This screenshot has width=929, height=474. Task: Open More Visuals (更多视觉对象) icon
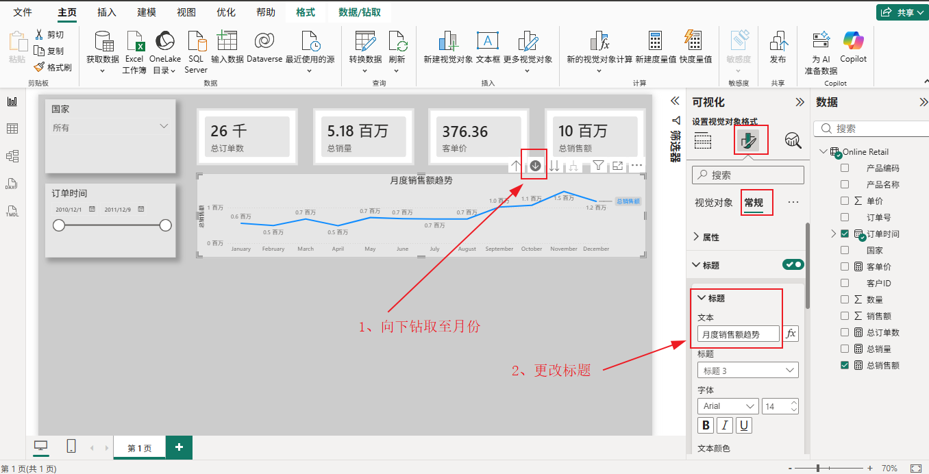pyautogui.click(x=528, y=42)
